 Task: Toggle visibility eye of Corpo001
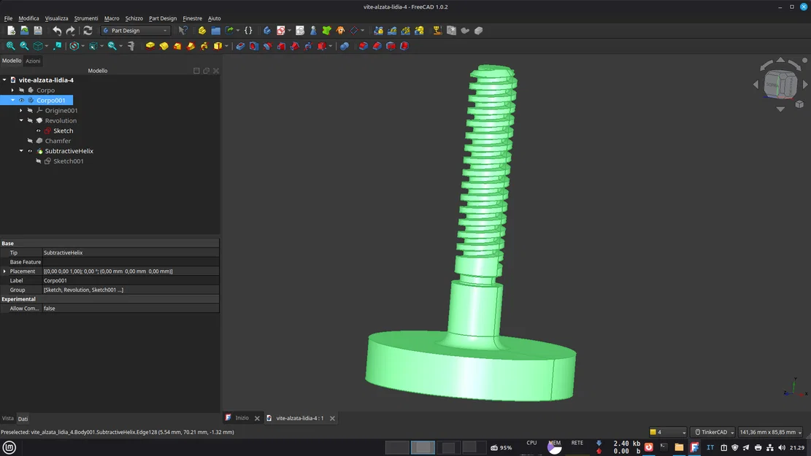point(22,100)
